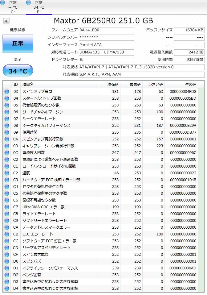Click status icon for ロード/アンロードサイクル回数 row
This screenshot has width=207, height=295.
tap(7, 166)
